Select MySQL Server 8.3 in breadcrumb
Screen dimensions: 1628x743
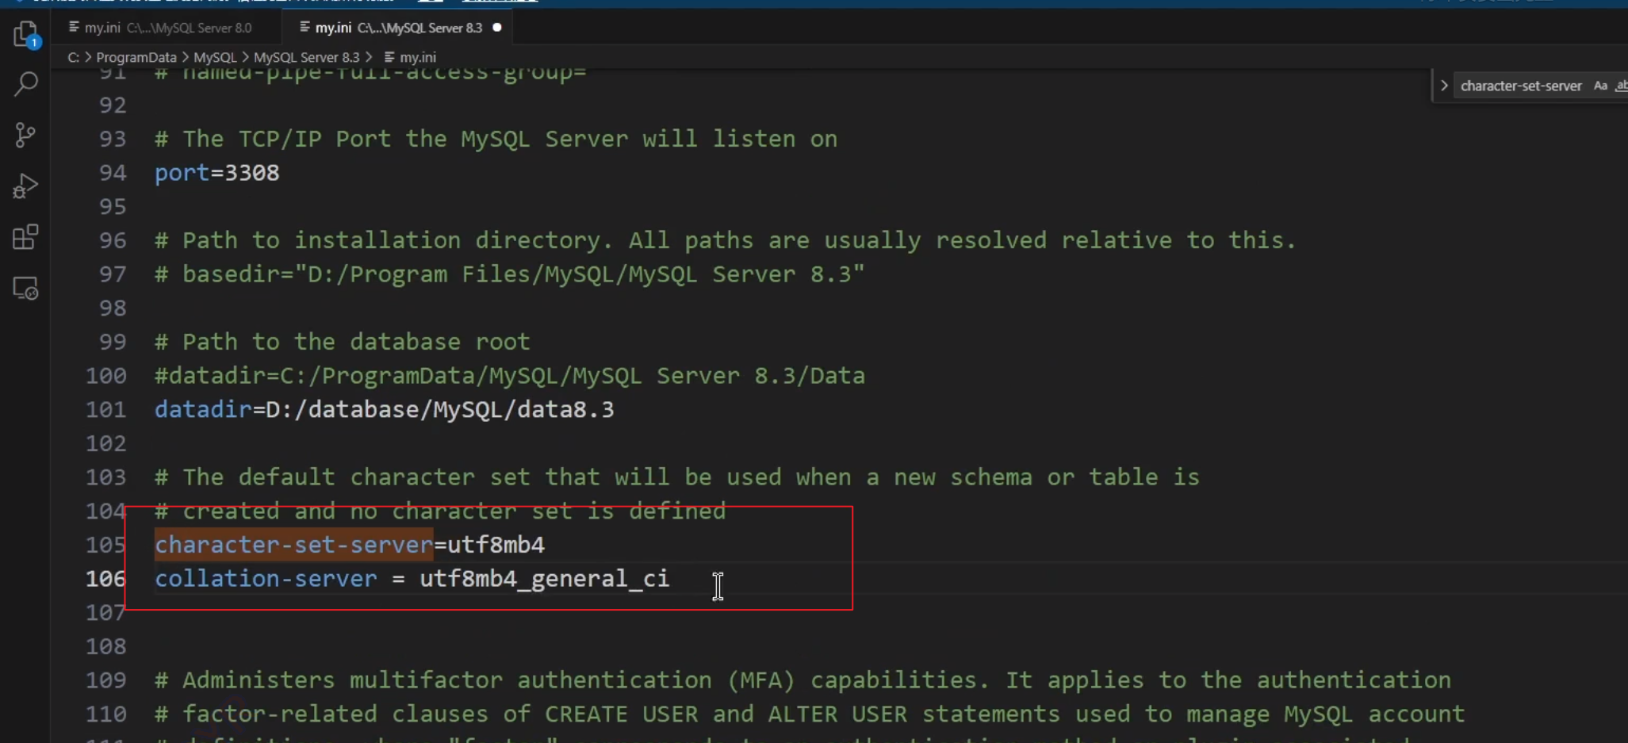click(306, 57)
